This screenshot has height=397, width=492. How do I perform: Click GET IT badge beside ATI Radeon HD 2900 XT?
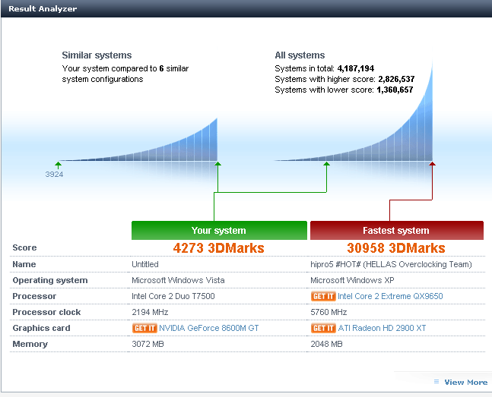click(x=323, y=328)
